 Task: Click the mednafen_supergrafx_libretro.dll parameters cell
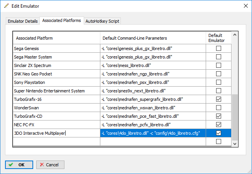tap(153, 99)
